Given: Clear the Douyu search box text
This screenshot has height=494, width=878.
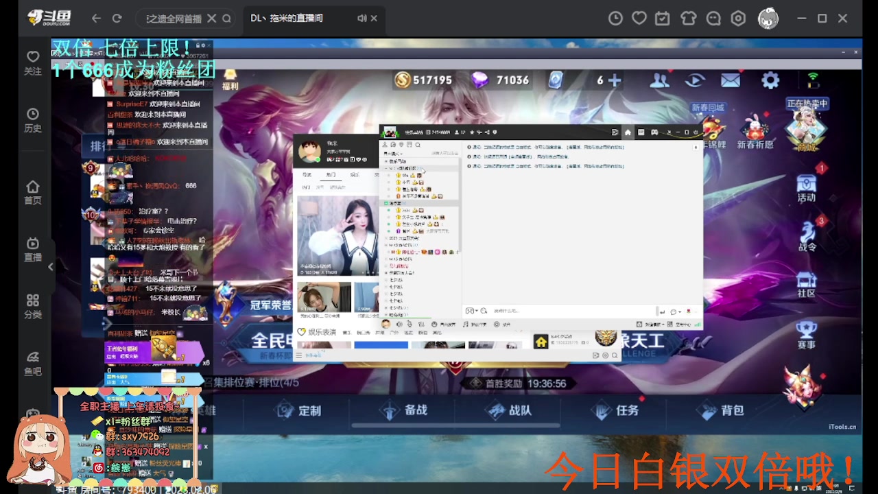Looking at the screenshot, I should 211,19.
